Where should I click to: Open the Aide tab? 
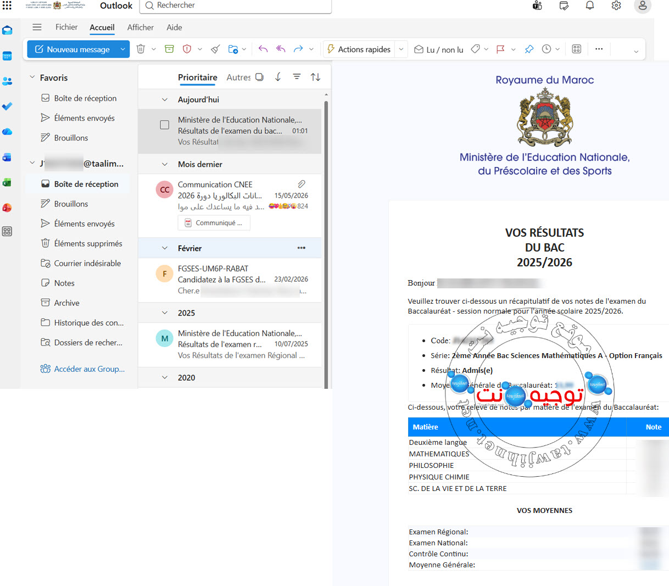click(x=174, y=27)
